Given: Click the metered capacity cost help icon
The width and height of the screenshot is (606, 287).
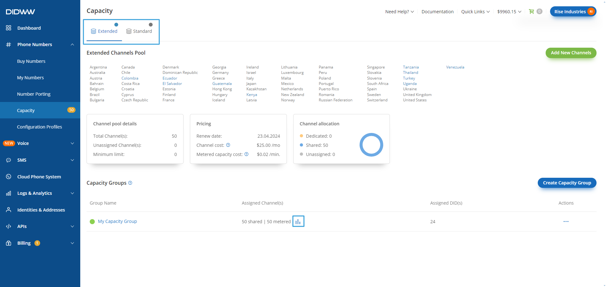Looking at the screenshot, I should coord(246,154).
